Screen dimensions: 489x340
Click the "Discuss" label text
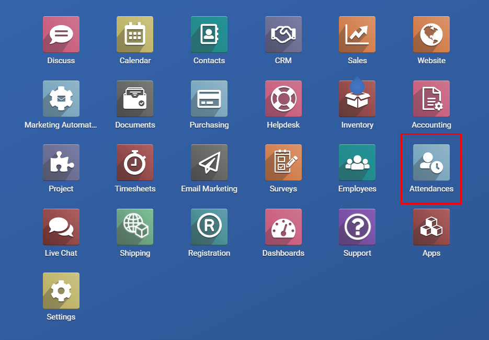click(x=61, y=61)
